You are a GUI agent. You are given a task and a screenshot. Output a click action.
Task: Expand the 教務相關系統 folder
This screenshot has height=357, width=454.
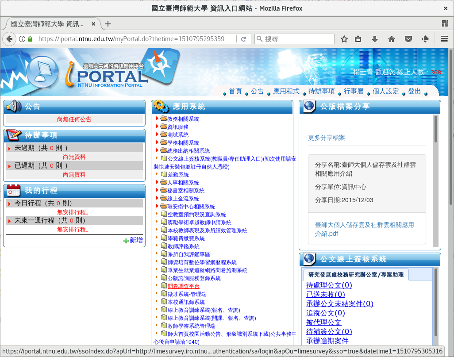coord(157,119)
